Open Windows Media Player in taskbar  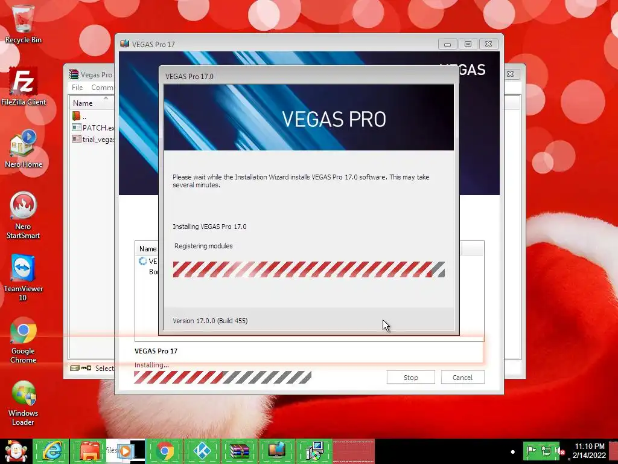coord(126,451)
